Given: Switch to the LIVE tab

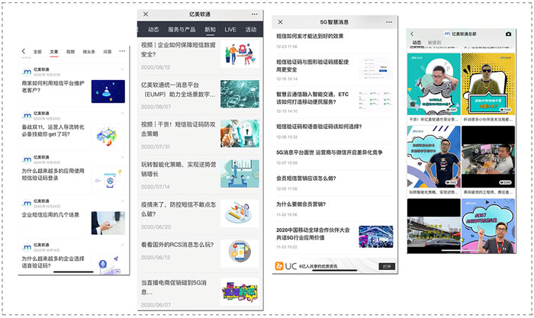Looking at the screenshot, I should (230, 30).
